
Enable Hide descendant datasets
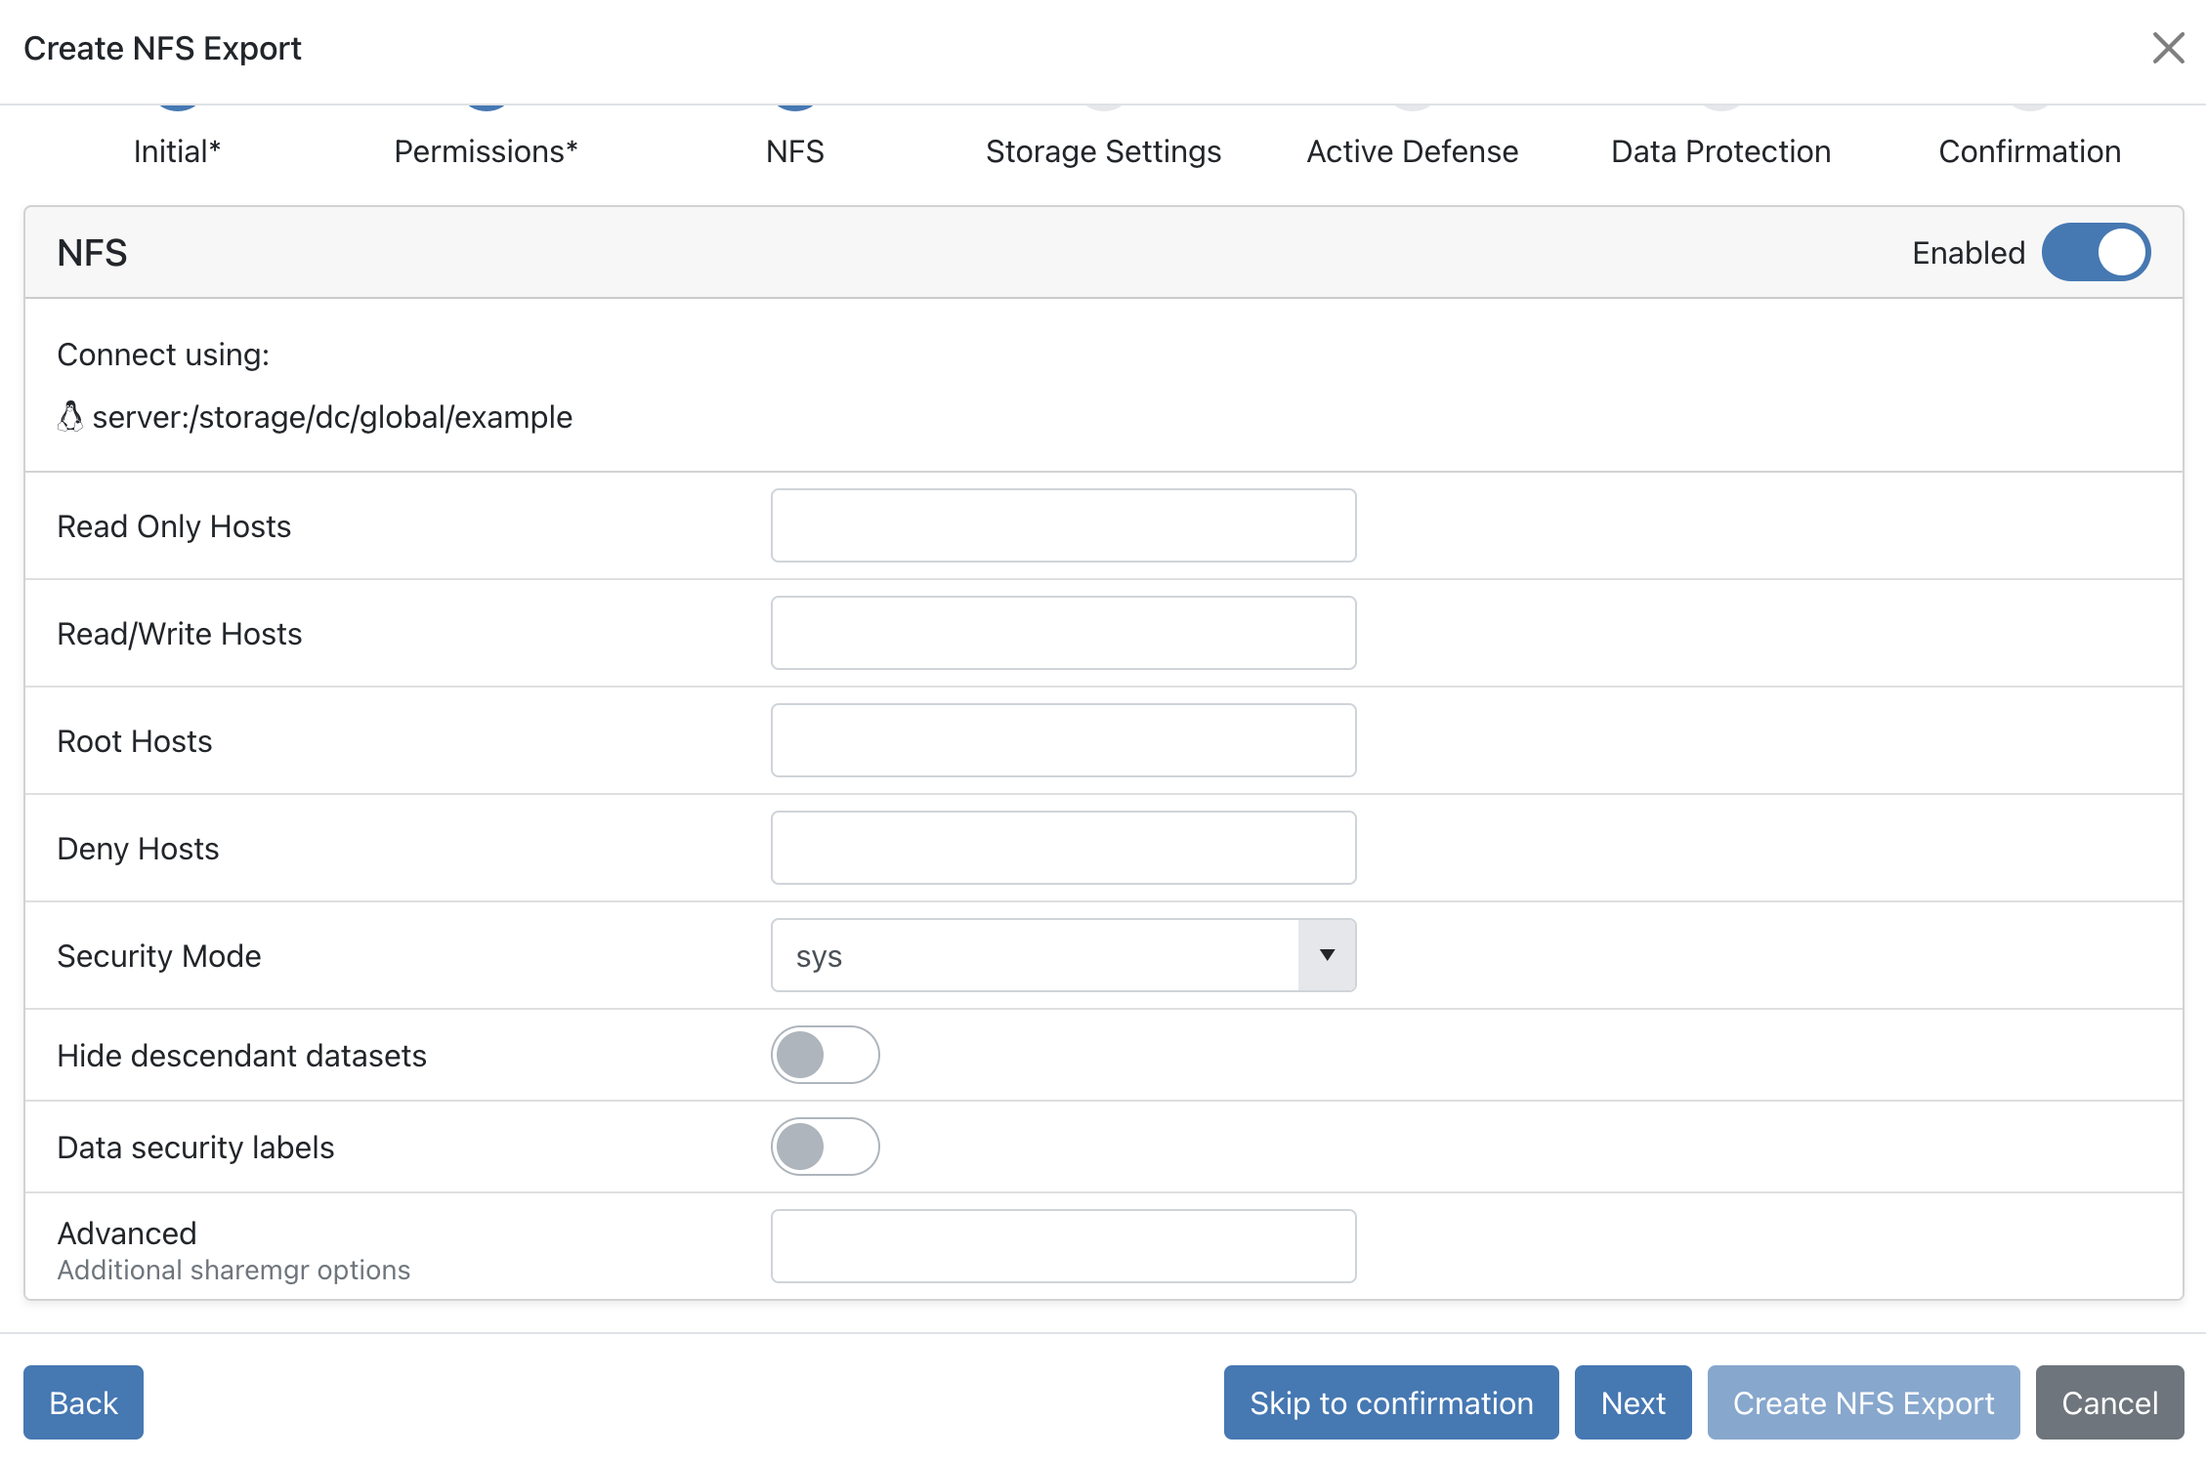[826, 1055]
